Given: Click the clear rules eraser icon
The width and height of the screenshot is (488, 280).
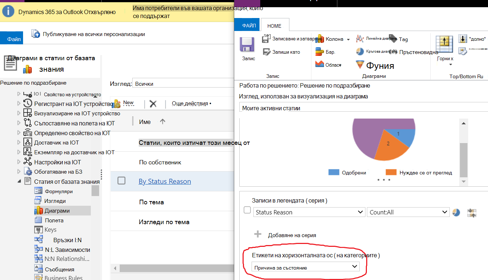Looking at the screenshot, I should pyautogui.click(x=463, y=51).
